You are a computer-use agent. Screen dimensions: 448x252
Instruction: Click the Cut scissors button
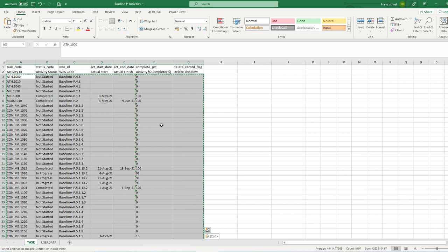click(18, 19)
